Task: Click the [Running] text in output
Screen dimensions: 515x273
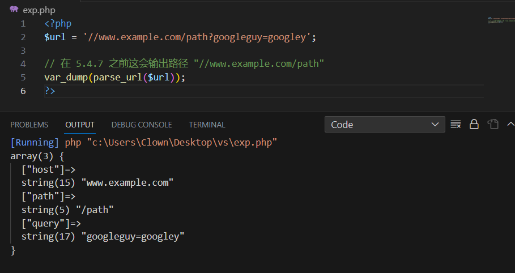Action: pyautogui.click(x=35, y=143)
